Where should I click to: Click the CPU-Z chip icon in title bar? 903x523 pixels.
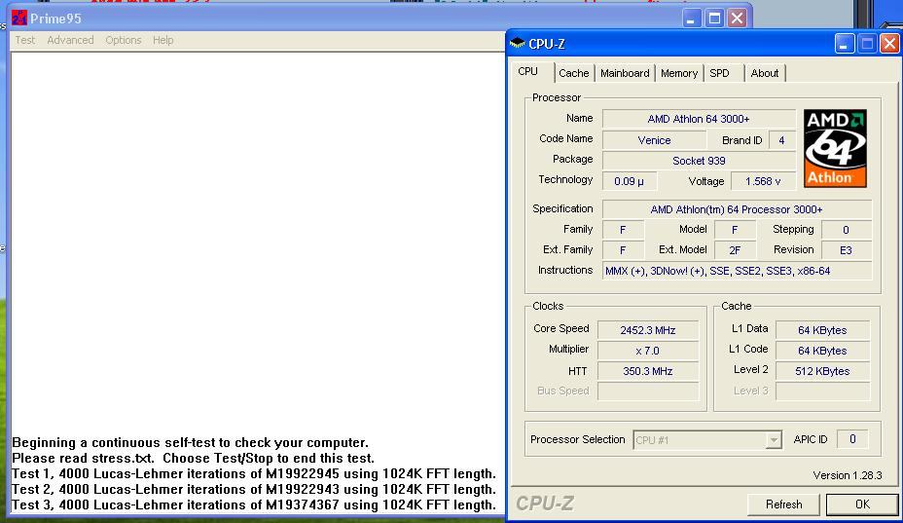pos(517,43)
